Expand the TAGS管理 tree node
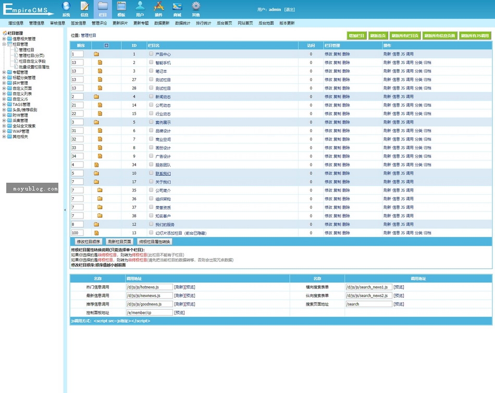 coord(4,105)
